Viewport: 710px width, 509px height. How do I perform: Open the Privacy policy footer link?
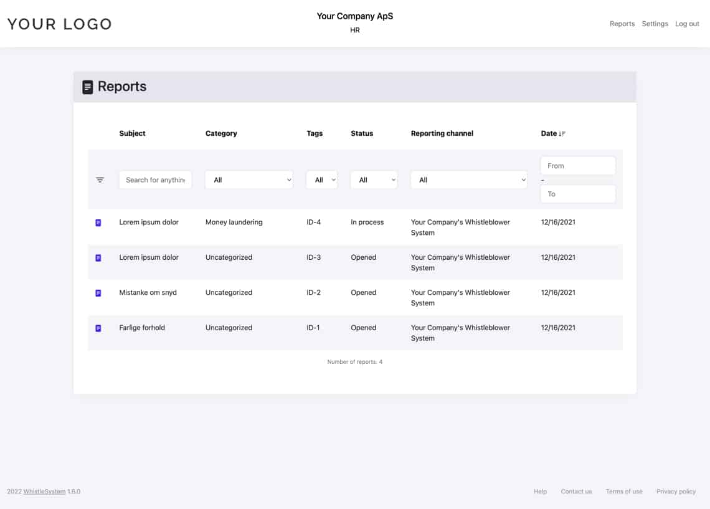pyautogui.click(x=676, y=492)
